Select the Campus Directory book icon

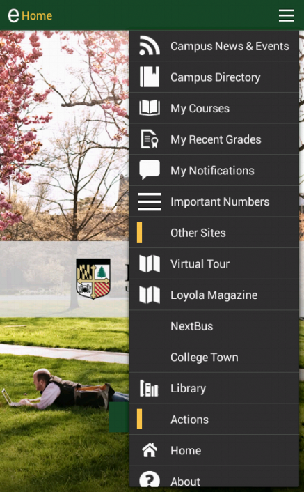tap(150, 77)
